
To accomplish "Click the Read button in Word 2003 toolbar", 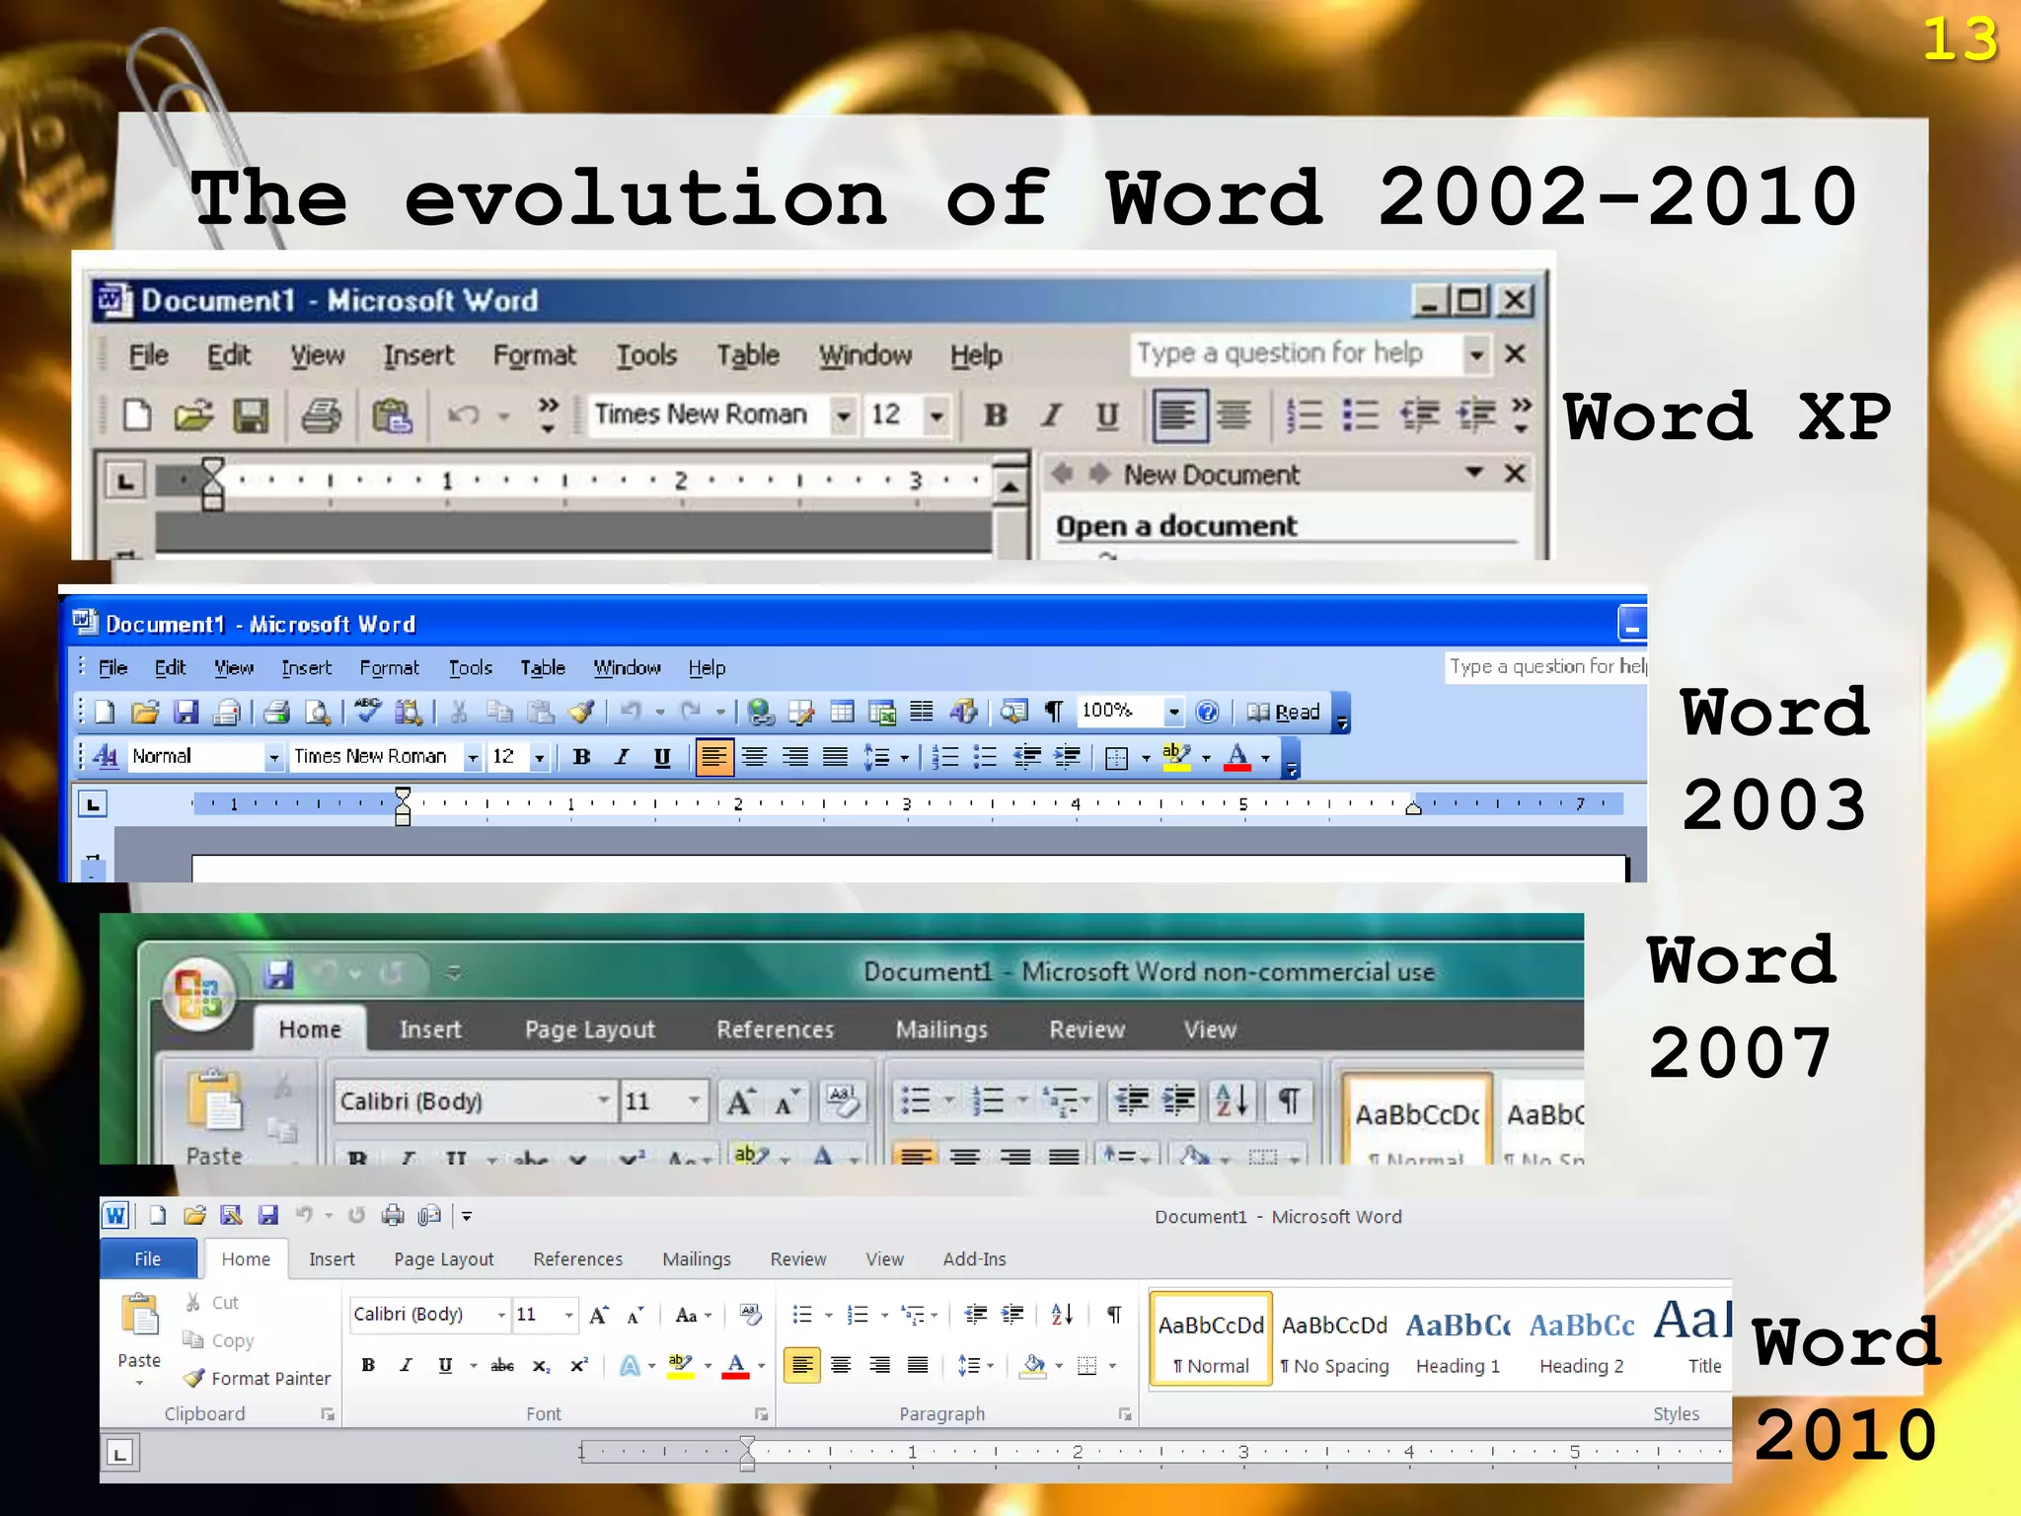I will click(1284, 712).
